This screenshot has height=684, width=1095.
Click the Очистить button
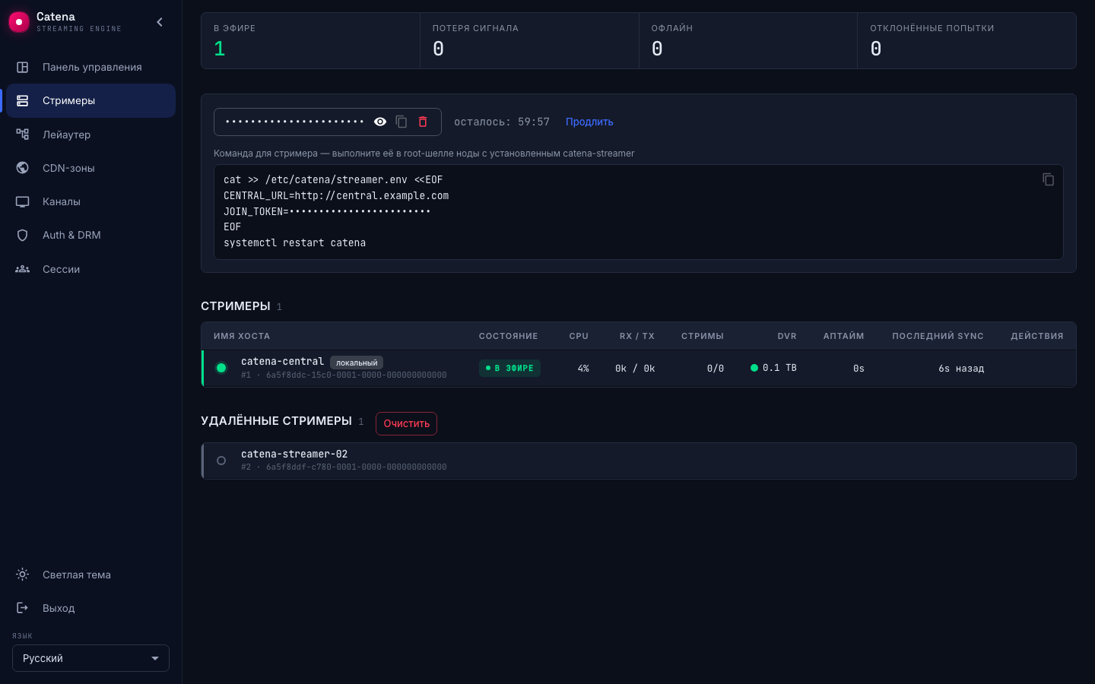click(406, 423)
